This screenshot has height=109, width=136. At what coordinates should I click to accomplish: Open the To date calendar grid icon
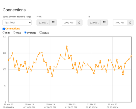(104, 22)
